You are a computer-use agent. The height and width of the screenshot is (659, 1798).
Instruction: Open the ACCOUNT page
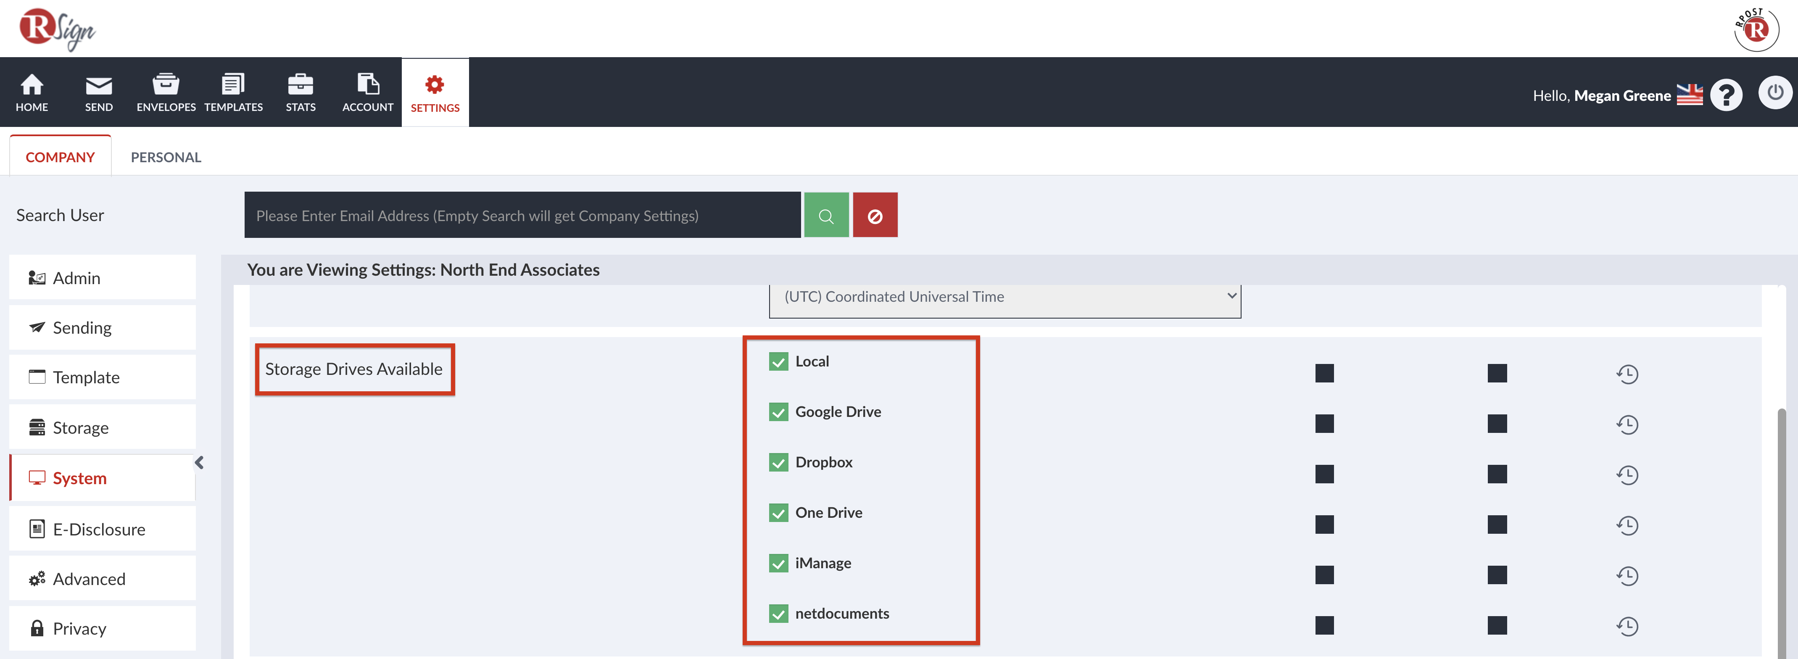click(x=368, y=92)
